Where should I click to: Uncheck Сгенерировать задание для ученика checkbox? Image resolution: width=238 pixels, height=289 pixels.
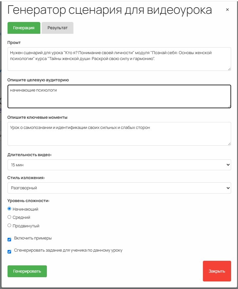coord(10,252)
